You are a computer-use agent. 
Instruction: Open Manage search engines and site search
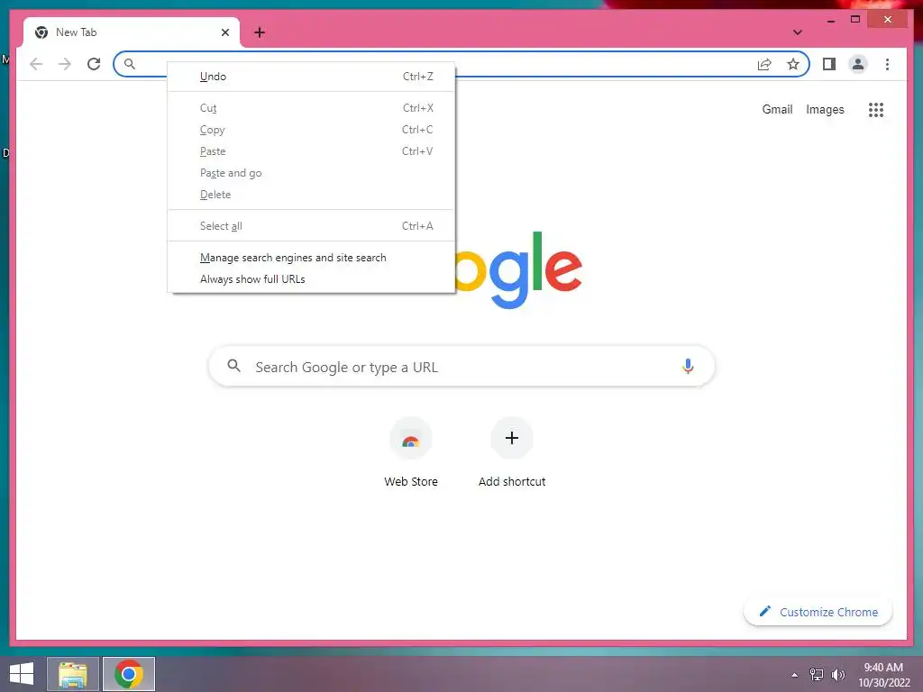(311, 258)
